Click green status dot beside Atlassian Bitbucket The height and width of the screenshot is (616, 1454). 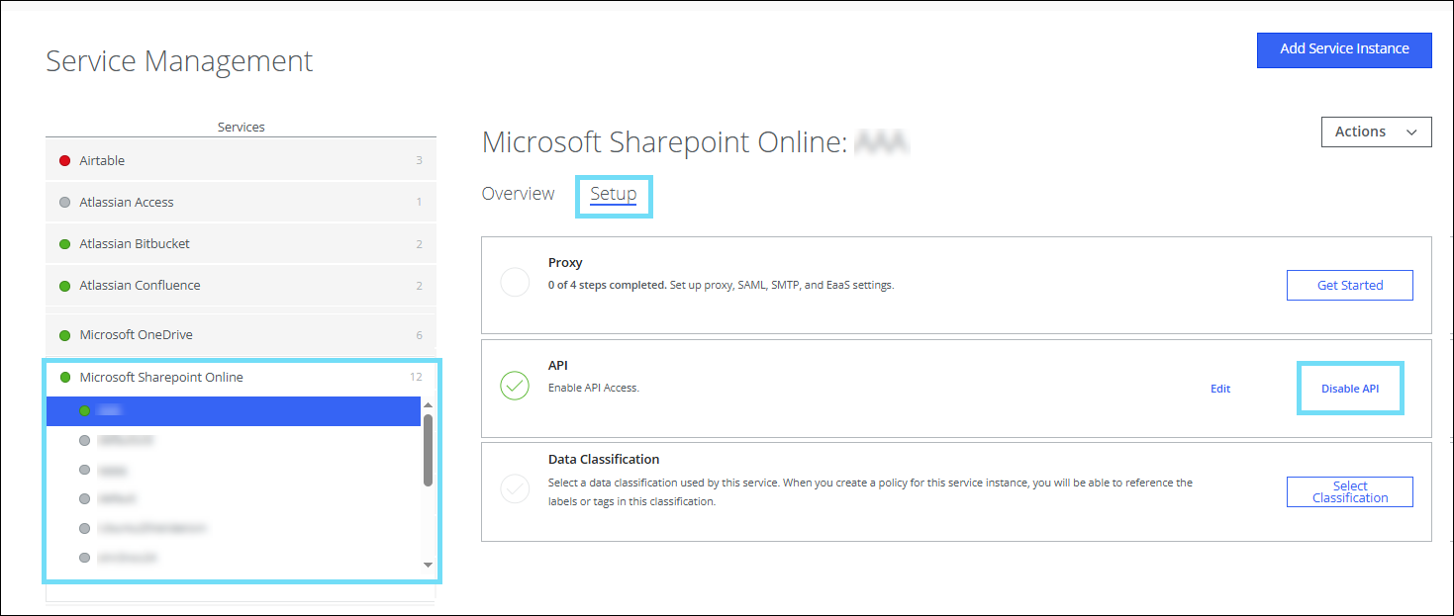click(65, 243)
